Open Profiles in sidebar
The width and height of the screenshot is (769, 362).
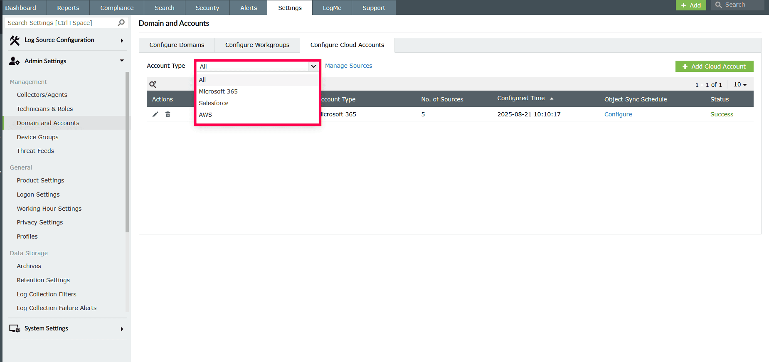pos(27,236)
